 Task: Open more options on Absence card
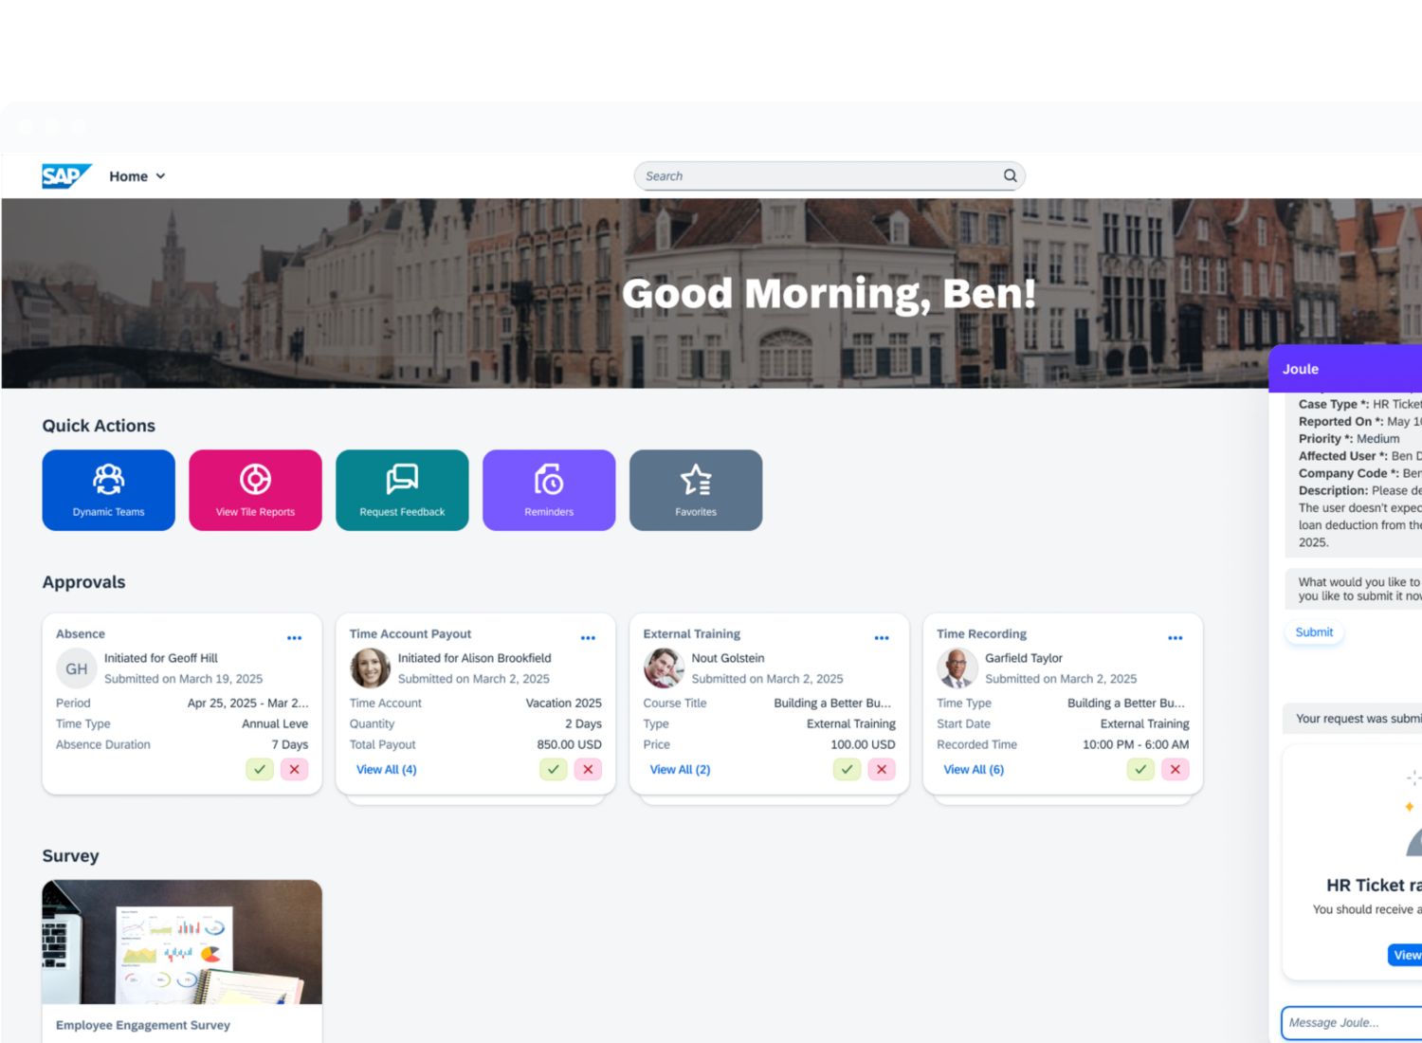(294, 638)
